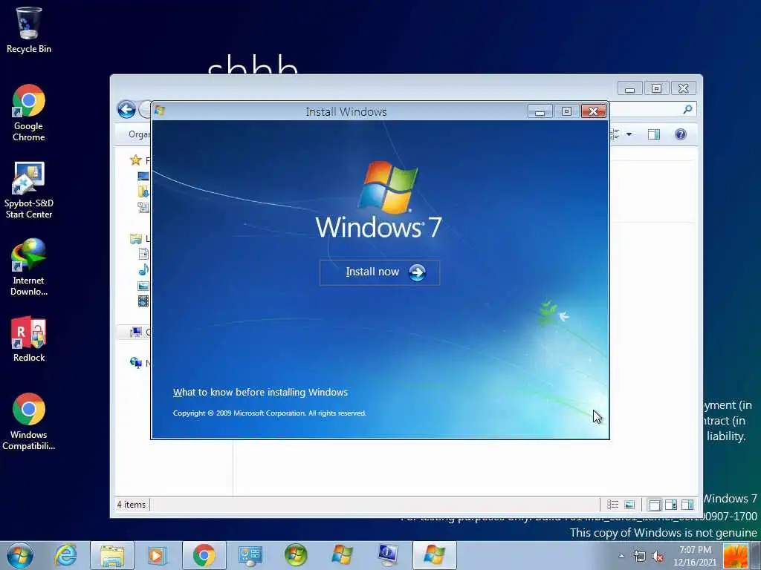Open the change view dropdown arrow in Explorer
This screenshot has height=570, width=761.
(629, 134)
